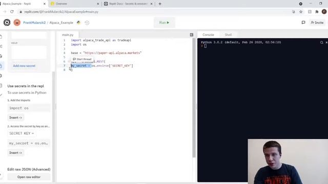Open a new browser tab
This screenshot has height=184, width=328.
pos(160,4)
